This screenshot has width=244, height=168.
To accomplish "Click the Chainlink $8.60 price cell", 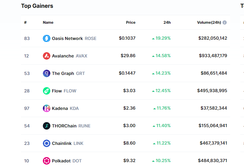I will (x=129, y=143).
